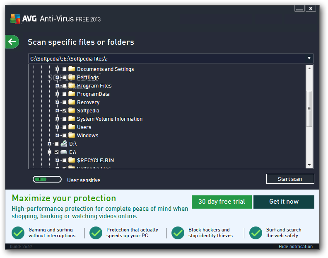Click checkmark icon beside Surf and search

pyautogui.click(x=256, y=233)
